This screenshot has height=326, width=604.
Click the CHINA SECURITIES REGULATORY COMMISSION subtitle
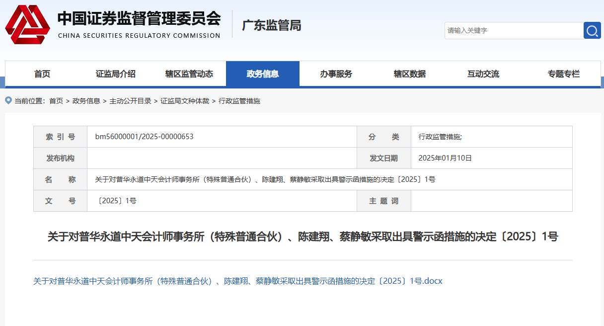coord(139,36)
